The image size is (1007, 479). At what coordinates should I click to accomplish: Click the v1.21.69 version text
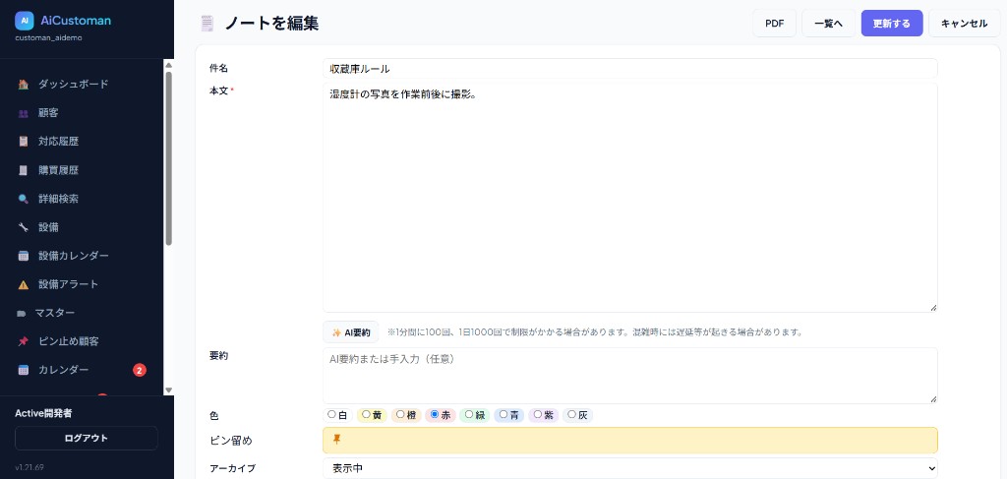pyautogui.click(x=30, y=467)
